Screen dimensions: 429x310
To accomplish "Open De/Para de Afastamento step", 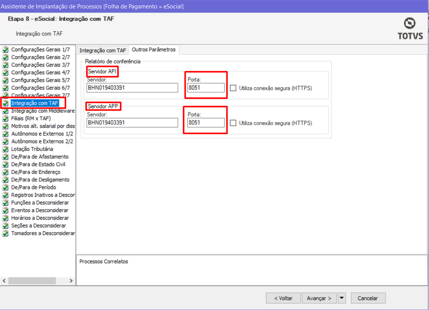I will point(40,157).
